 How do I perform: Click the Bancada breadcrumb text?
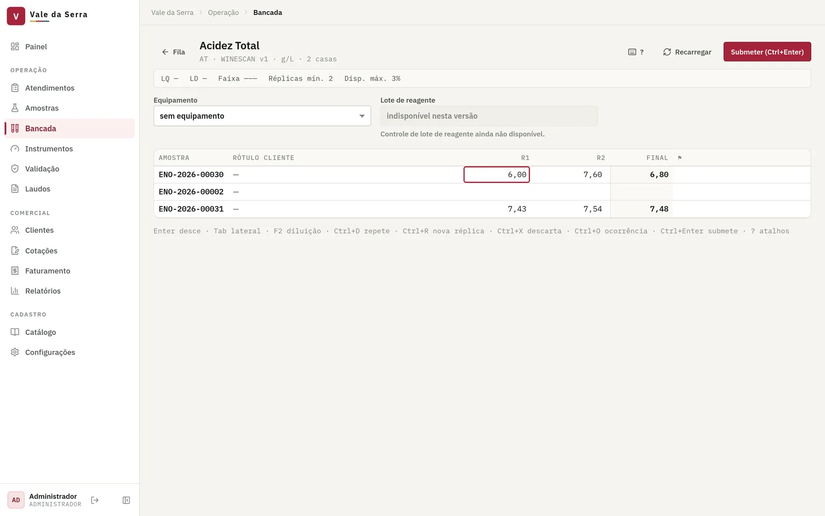click(268, 12)
